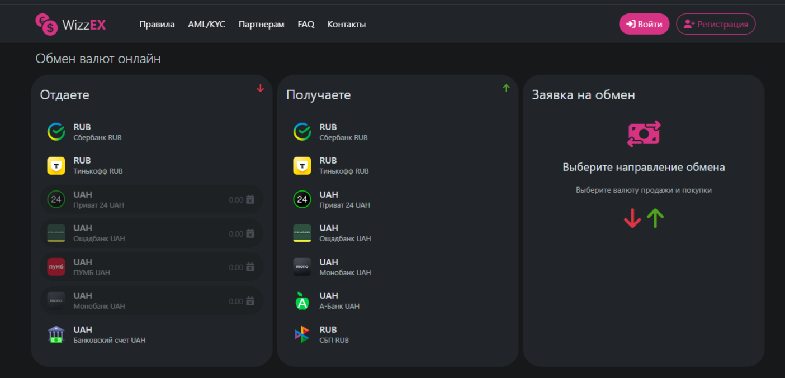The width and height of the screenshot is (785, 378).
Task: Click the pink money exchange icon
Action: (644, 134)
